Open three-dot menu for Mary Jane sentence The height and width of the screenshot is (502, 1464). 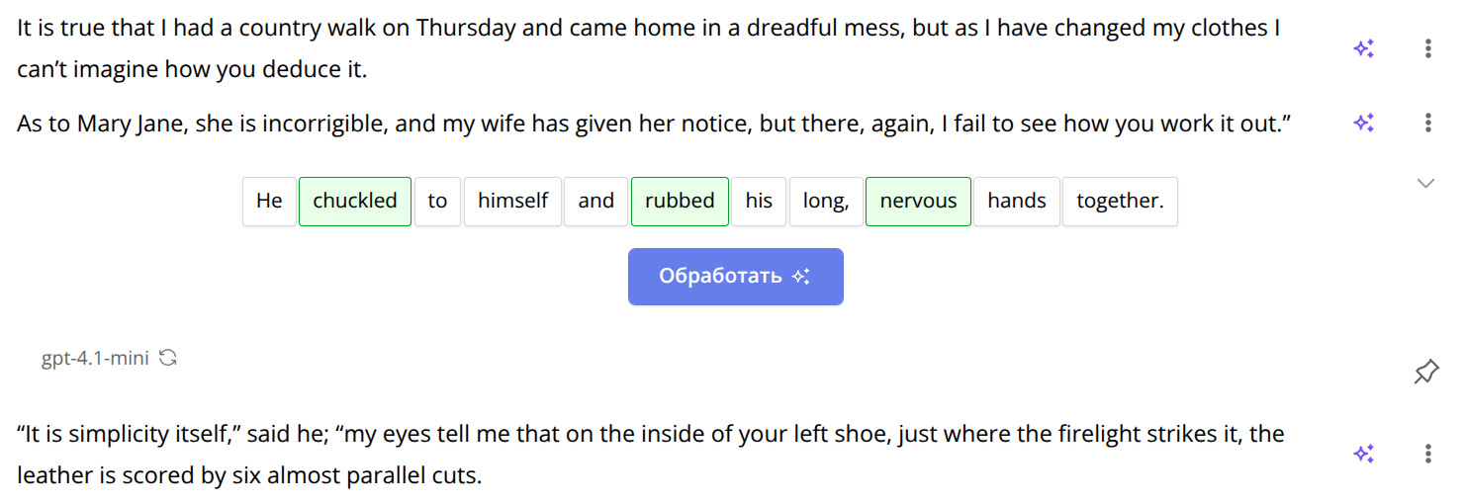click(1427, 123)
